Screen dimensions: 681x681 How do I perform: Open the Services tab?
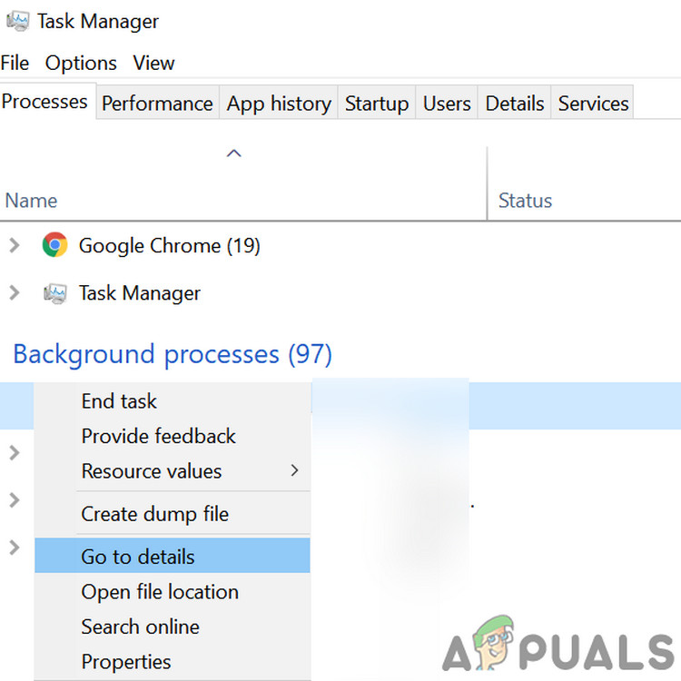pyautogui.click(x=593, y=104)
